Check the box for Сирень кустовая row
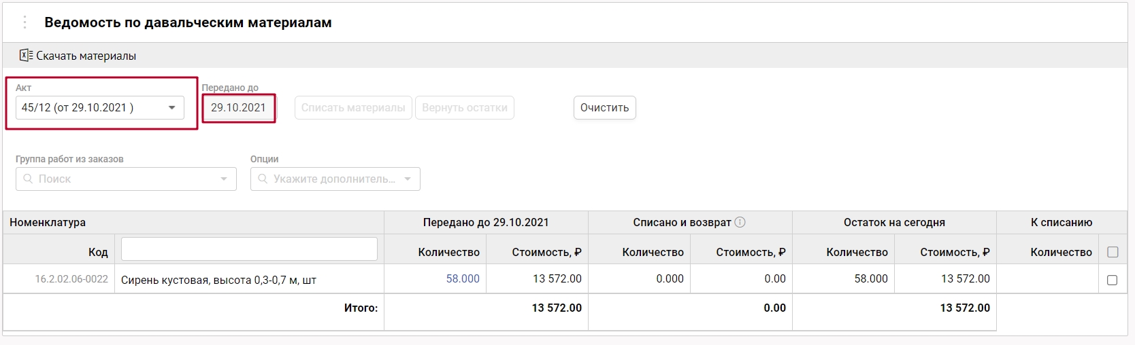Screen dimensions: 1135x345 1113,280
